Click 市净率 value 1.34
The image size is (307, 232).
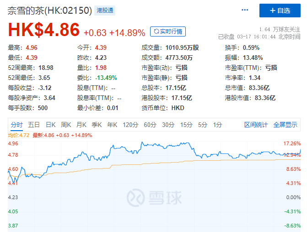254,78
